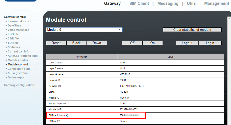The height and width of the screenshot is (125, 231).
Task: Open AutoCLIP routing table link
Action: (23, 56)
